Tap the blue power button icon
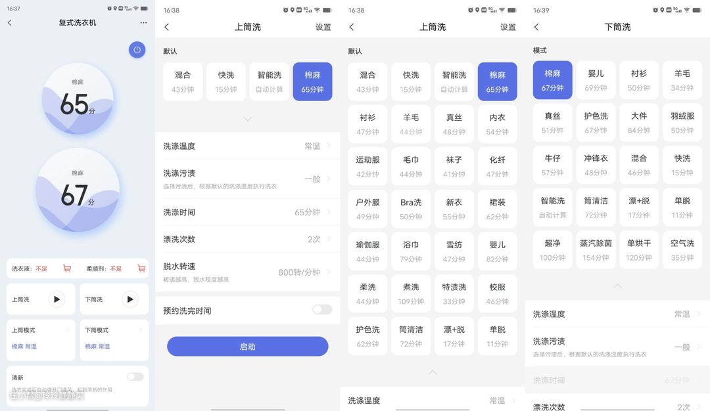The image size is (710, 411). coord(137,50)
